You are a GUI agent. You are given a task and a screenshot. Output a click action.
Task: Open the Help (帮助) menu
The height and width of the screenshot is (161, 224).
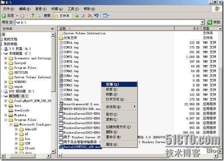pos(90,9)
